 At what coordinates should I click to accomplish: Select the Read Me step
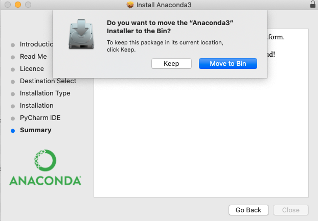pos(33,57)
